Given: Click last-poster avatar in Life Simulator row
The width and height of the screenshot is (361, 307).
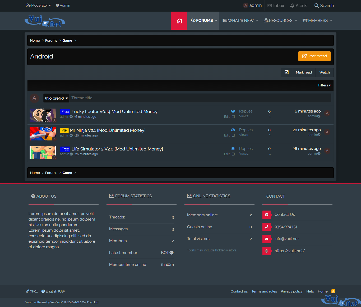Looking at the screenshot, I should pos(327,151).
